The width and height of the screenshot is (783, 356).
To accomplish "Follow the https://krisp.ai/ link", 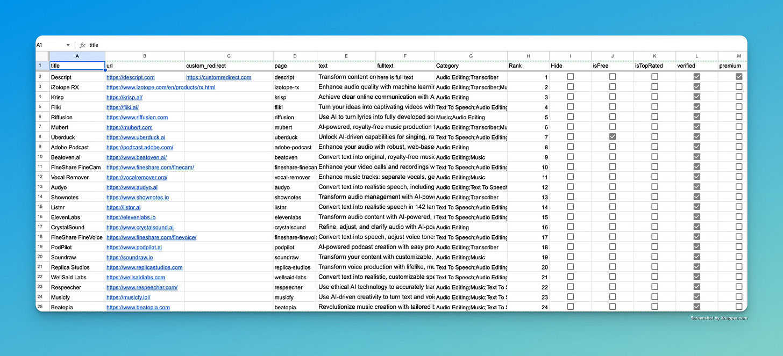I will click(x=124, y=97).
